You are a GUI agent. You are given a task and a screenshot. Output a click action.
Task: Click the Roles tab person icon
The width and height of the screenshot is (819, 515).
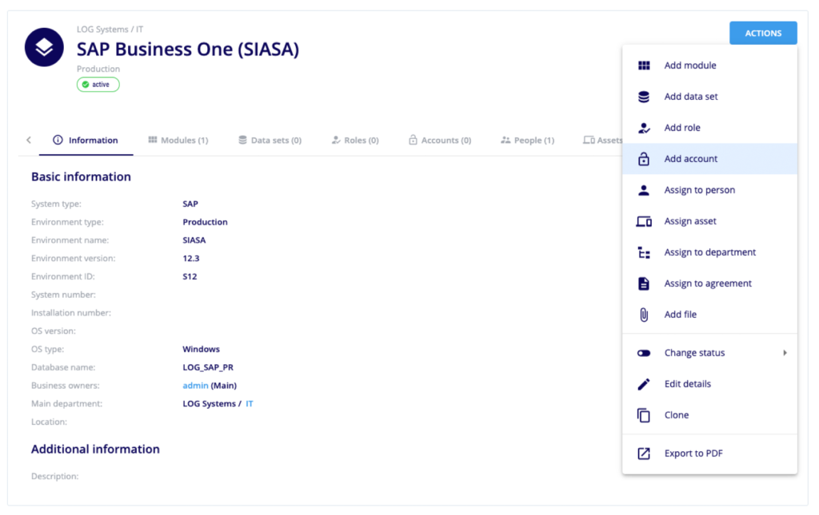[x=336, y=140]
